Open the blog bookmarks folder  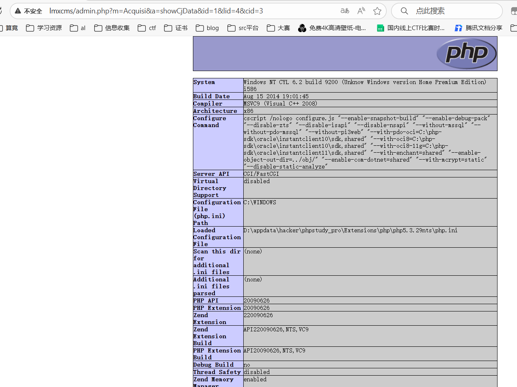point(207,28)
